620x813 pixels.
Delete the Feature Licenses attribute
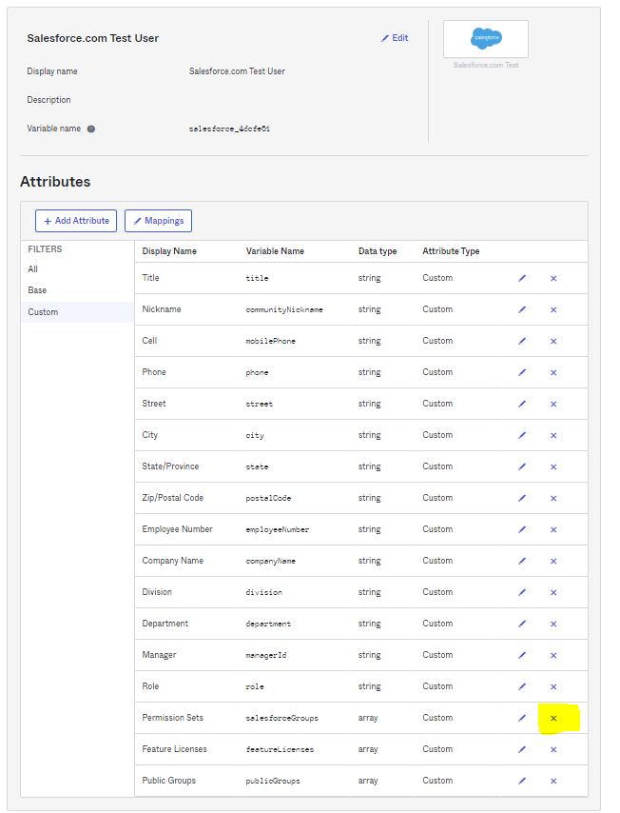[x=553, y=750]
